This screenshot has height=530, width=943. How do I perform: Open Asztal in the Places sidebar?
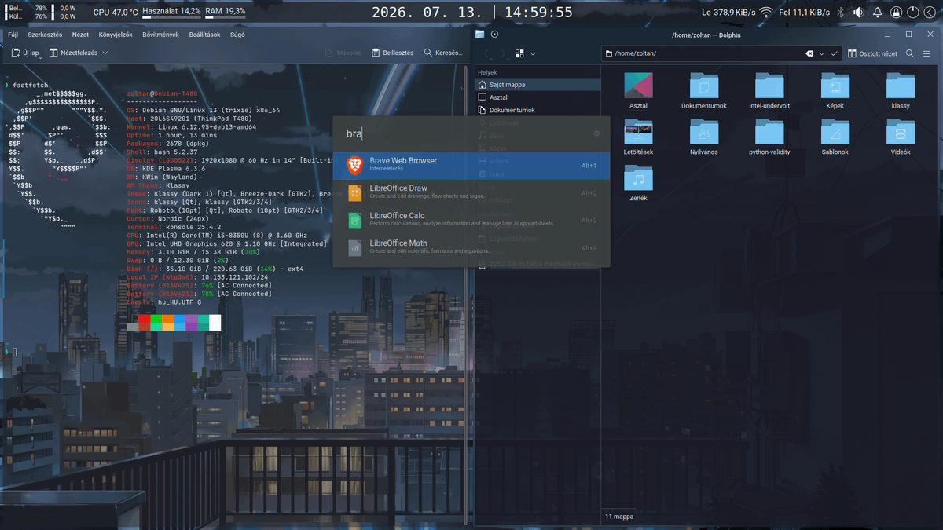click(x=538, y=97)
